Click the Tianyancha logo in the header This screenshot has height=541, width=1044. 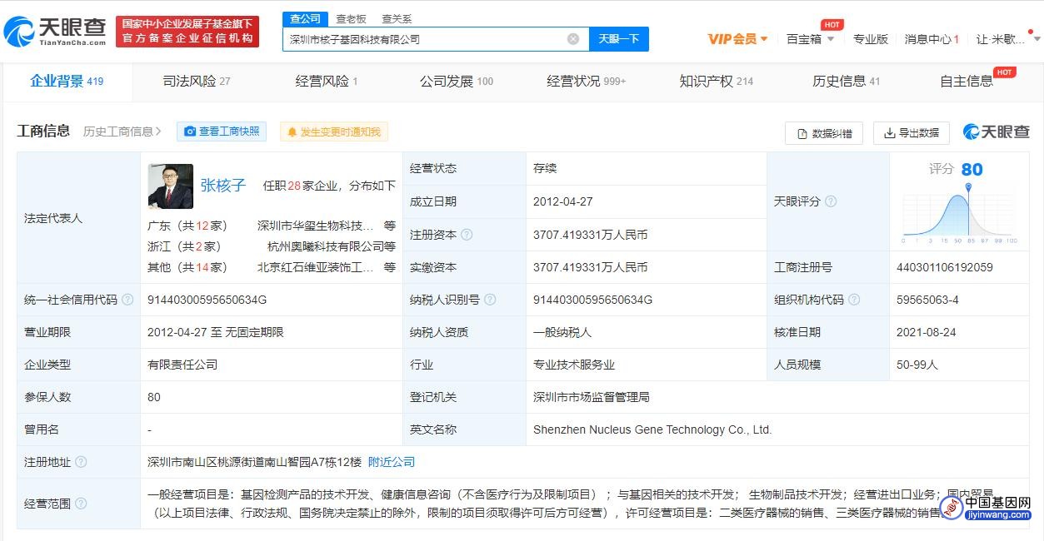[55, 32]
